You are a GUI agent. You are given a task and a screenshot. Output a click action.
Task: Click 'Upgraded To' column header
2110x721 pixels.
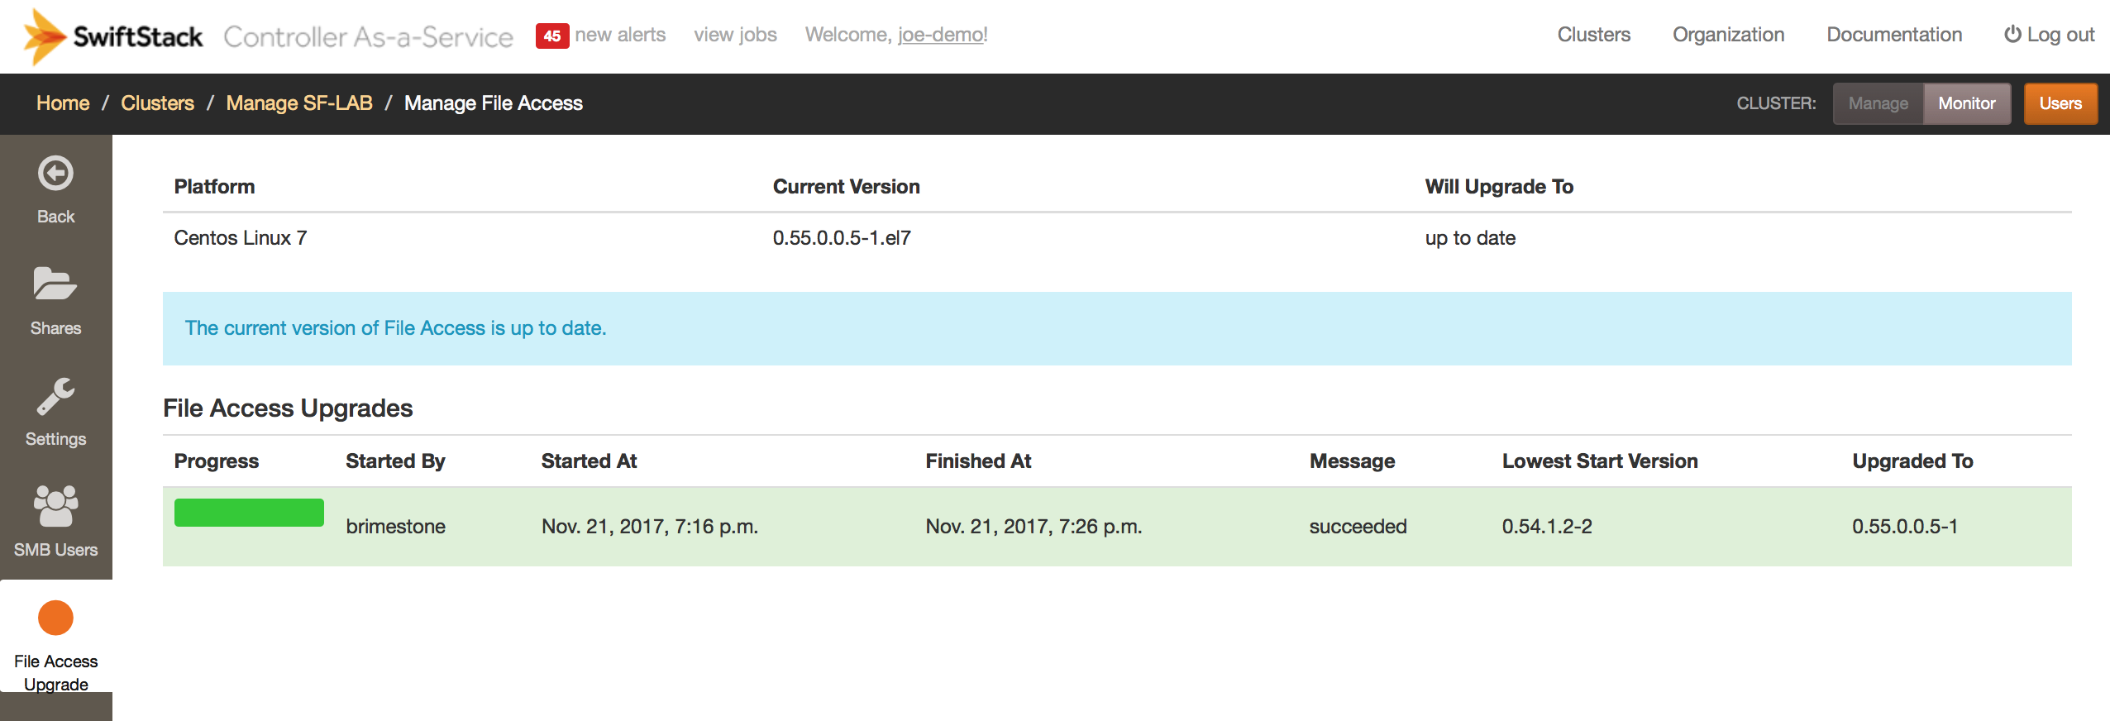1912,461
